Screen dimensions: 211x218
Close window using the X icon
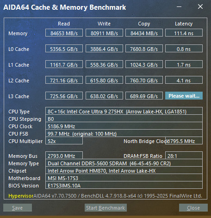point(200,6)
